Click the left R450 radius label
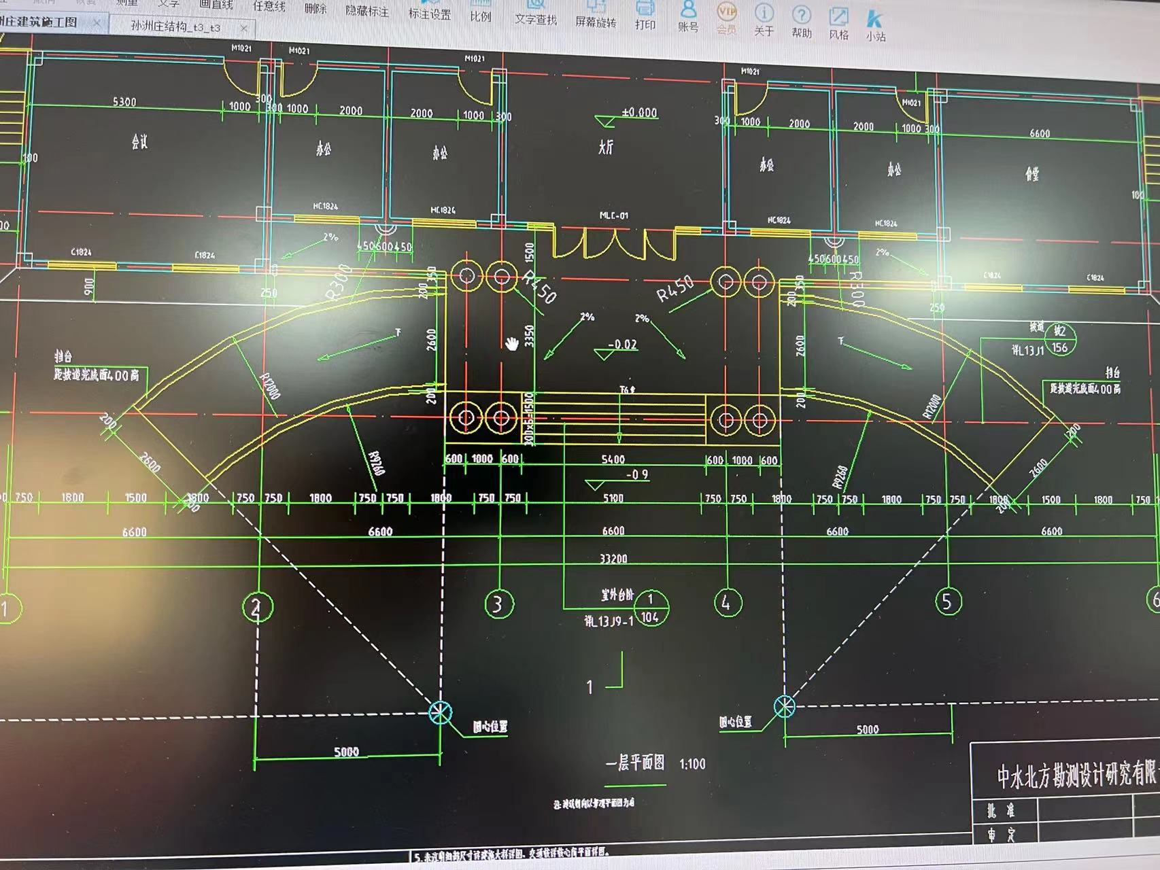1160x870 pixels. (x=540, y=288)
